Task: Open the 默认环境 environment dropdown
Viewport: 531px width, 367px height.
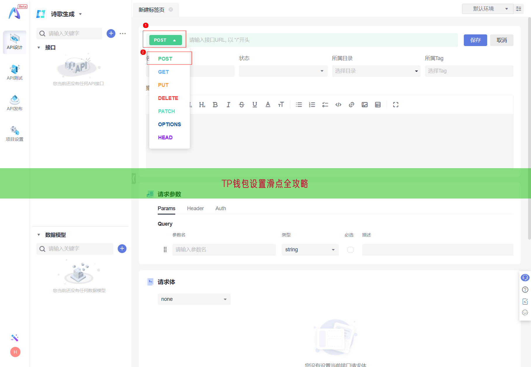Action: (487, 9)
